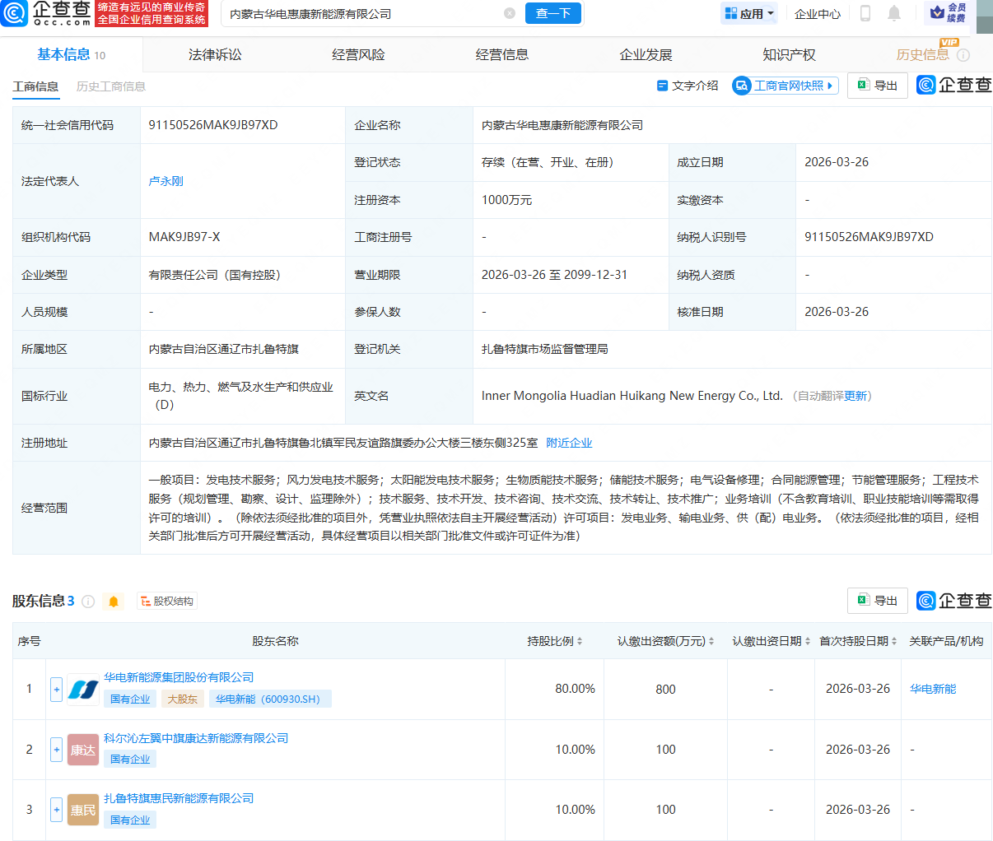Open the 应用 apps dropdown

(x=748, y=14)
